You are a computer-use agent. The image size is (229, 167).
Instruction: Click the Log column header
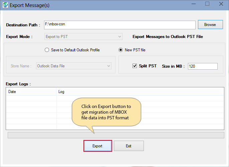coord(140,92)
